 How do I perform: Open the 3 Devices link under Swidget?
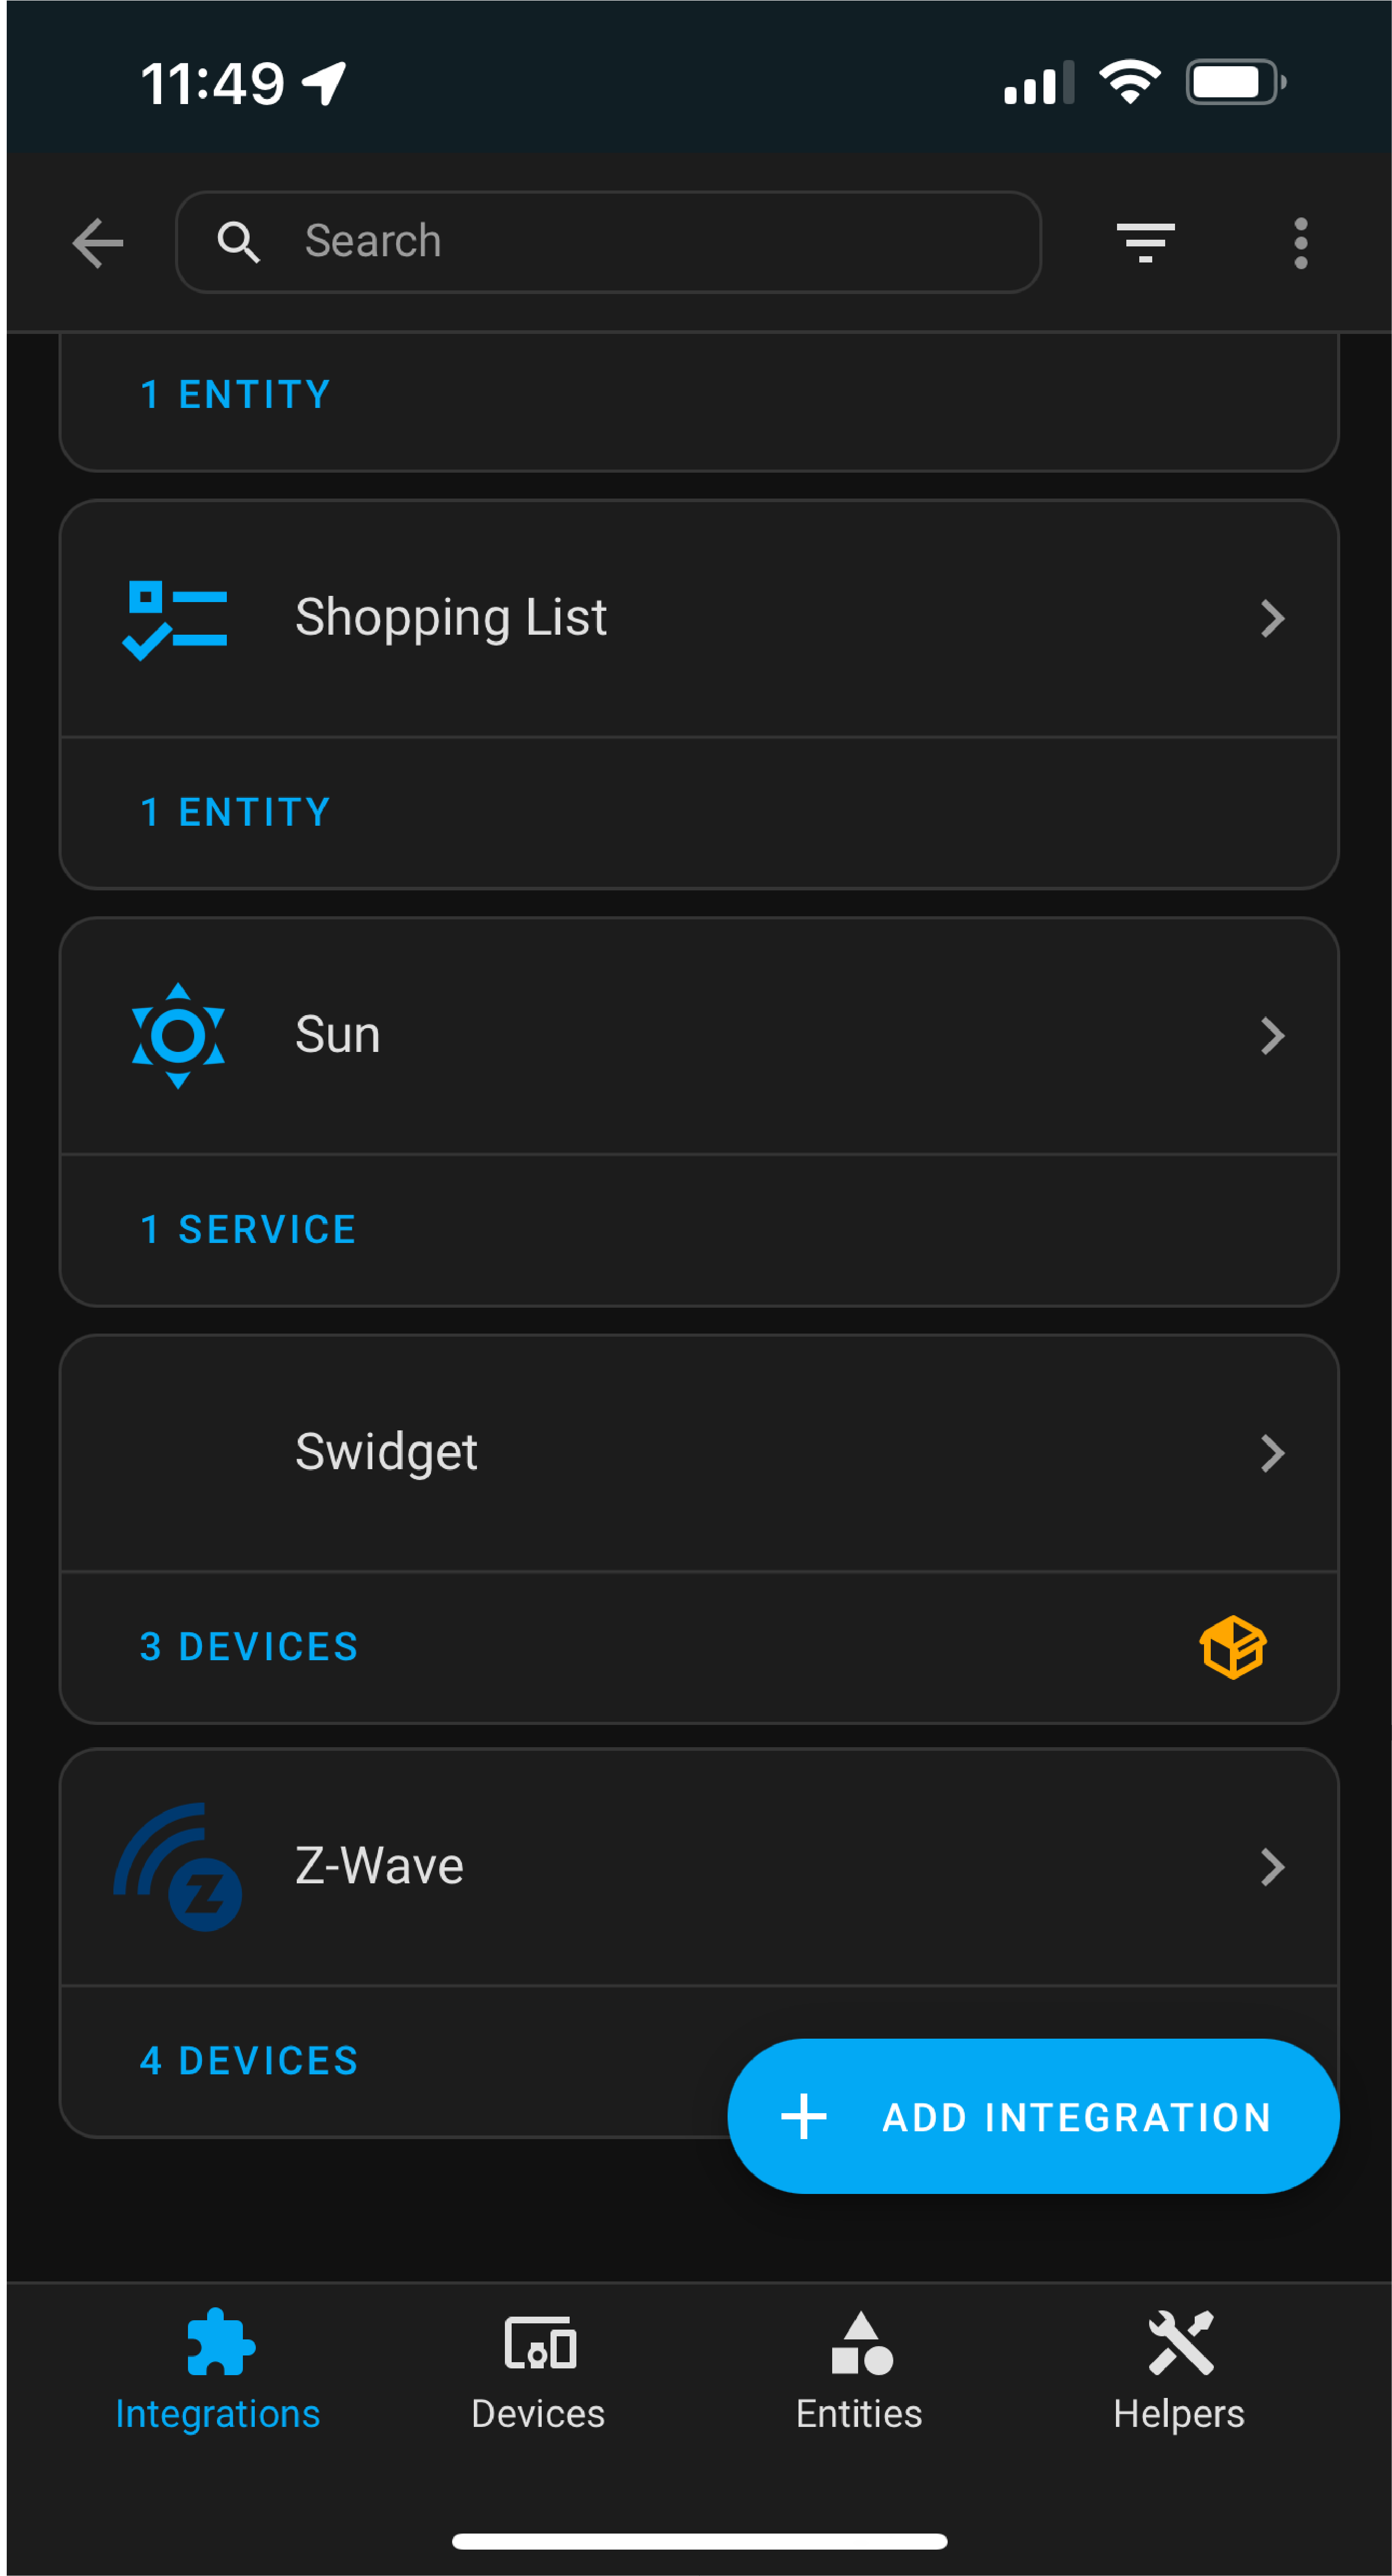249,1647
